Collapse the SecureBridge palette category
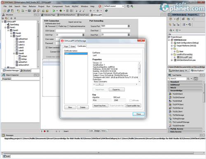 point(169,90)
